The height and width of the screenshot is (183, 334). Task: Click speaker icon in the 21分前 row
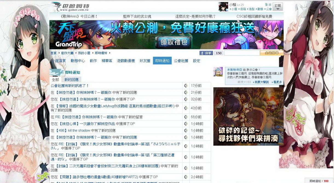pos(186,92)
